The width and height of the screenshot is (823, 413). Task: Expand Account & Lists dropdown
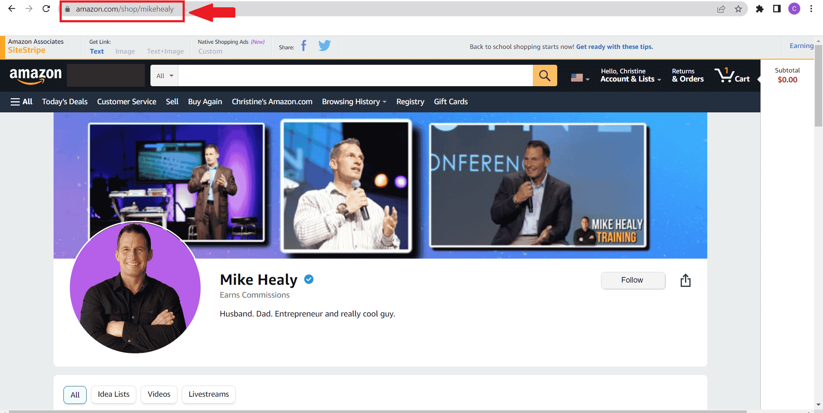(x=631, y=75)
